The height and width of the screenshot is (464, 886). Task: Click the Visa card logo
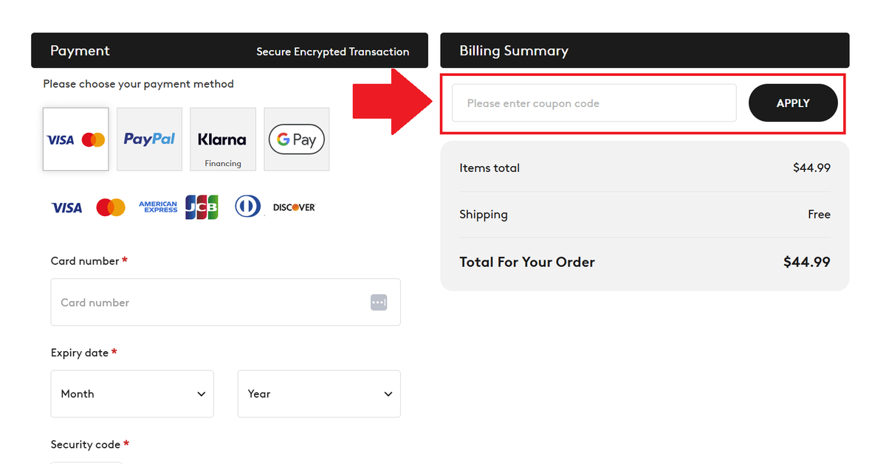click(x=66, y=207)
